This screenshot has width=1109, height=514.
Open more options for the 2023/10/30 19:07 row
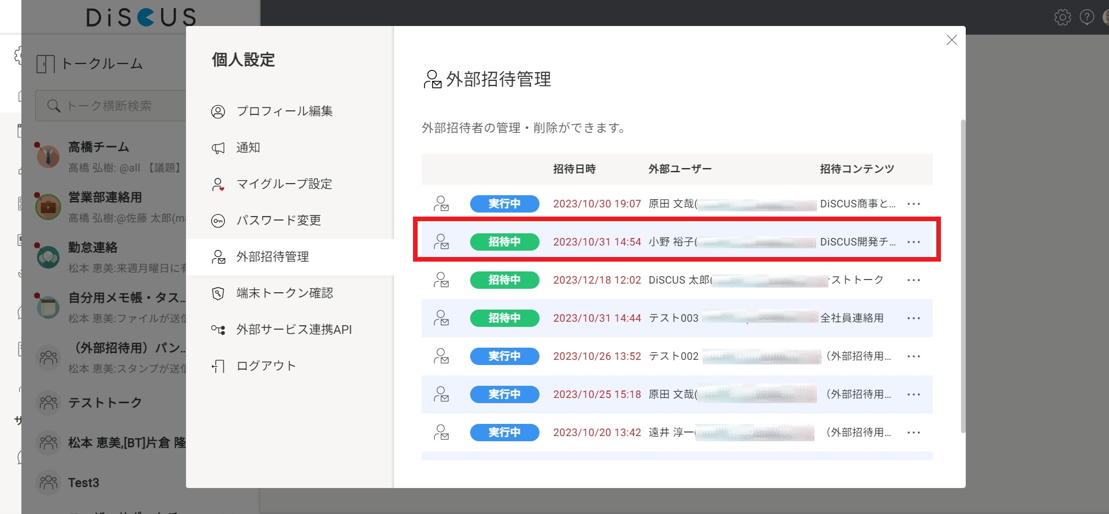point(914,204)
